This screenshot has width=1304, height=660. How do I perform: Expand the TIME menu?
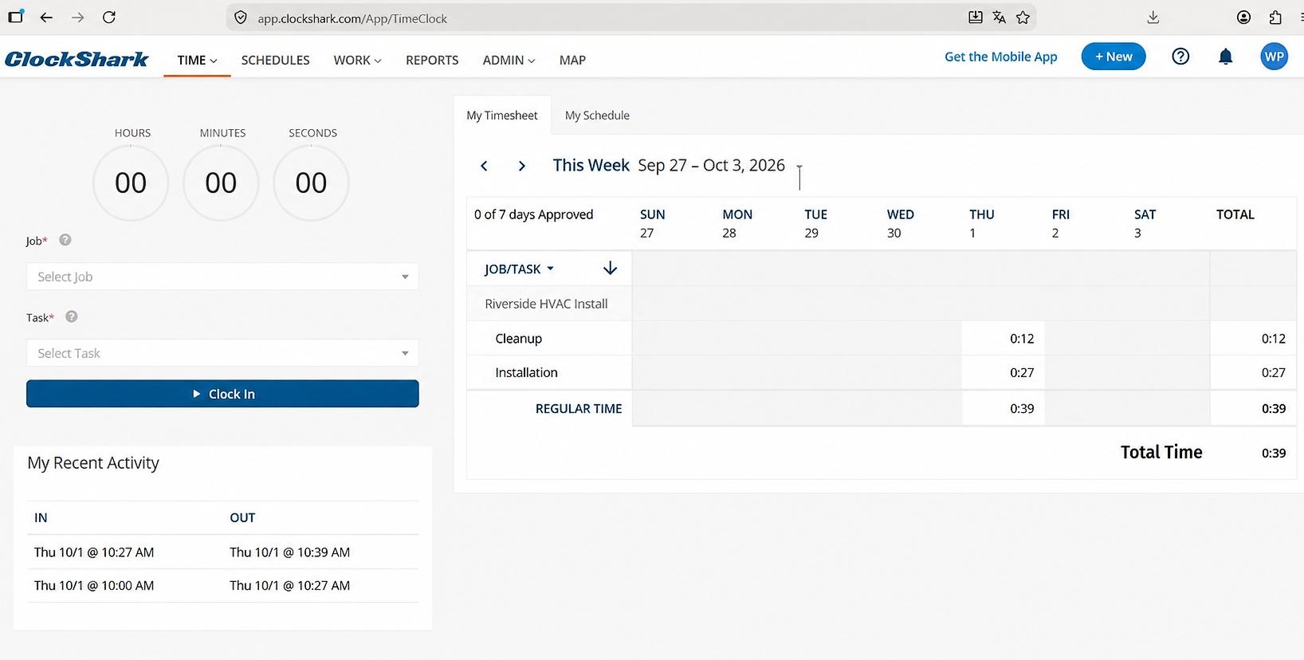coord(197,61)
